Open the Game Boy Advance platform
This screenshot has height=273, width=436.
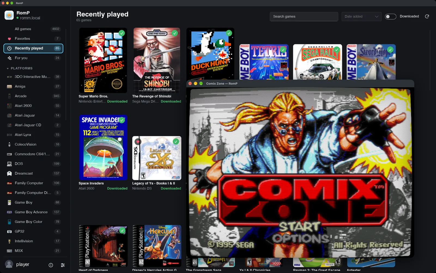coord(33,212)
